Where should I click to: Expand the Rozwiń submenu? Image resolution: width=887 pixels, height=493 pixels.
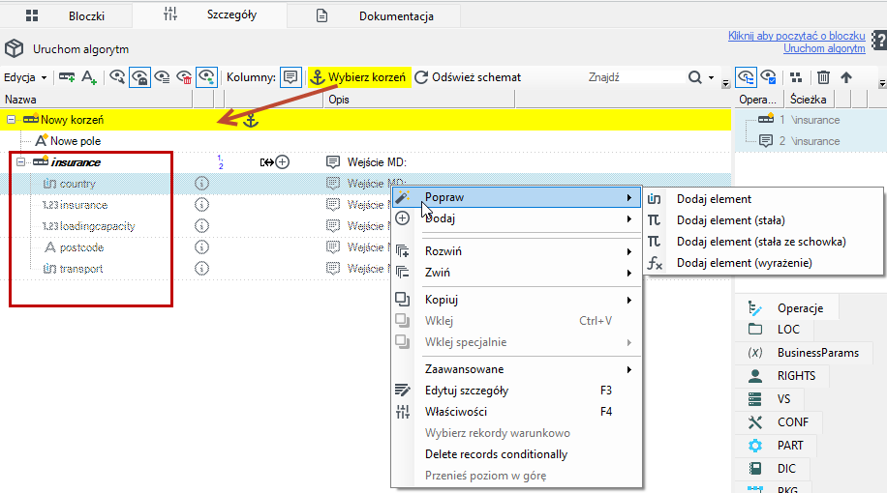(516, 251)
